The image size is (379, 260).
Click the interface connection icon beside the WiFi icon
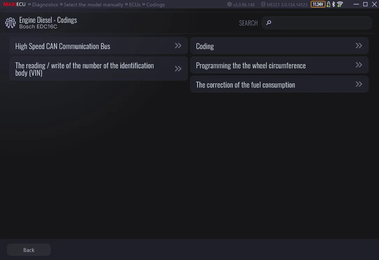click(x=328, y=4)
